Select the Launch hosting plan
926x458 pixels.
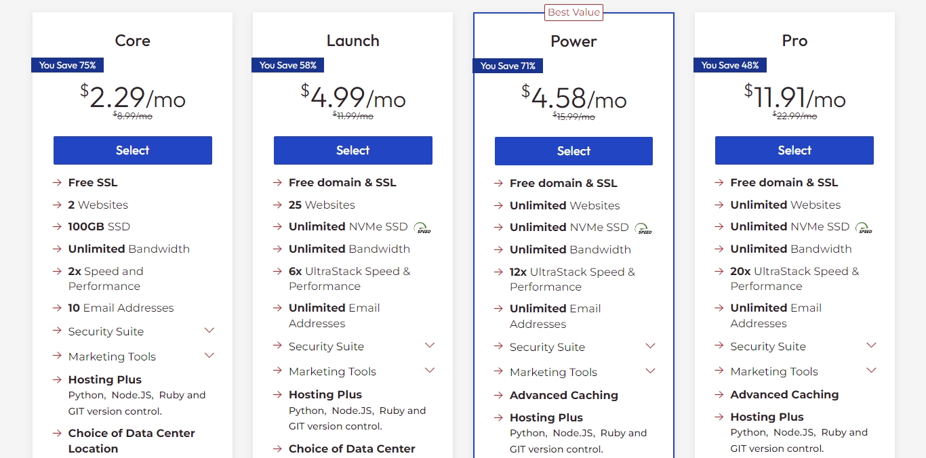tap(353, 150)
